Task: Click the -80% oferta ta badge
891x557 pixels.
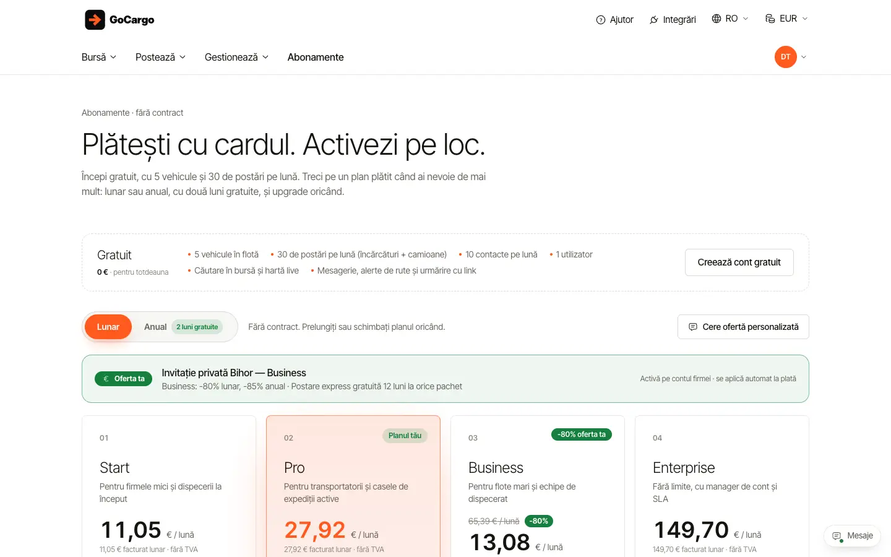Action: [582, 434]
